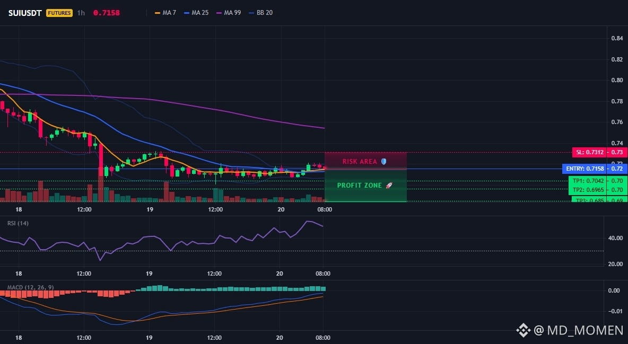This screenshot has width=628, height=344.
Task: Toggle the MA 25 legend item
Action: click(196, 13)
